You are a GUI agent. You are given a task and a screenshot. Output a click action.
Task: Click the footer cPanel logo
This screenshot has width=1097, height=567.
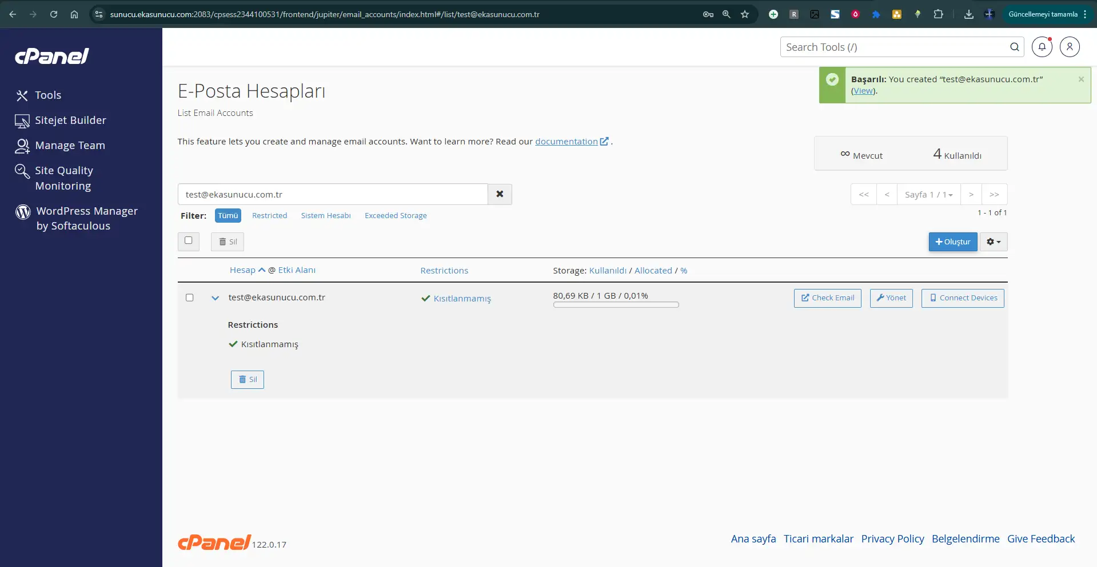click(214, 542)
